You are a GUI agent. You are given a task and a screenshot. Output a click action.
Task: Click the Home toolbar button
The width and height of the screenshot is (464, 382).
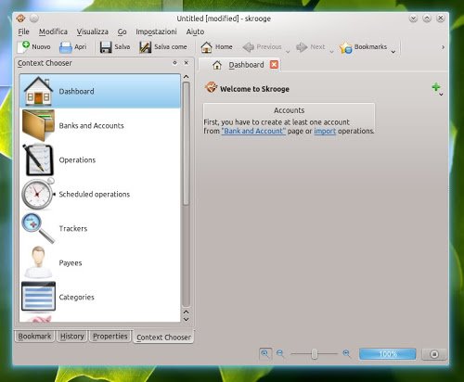(216, 47)
